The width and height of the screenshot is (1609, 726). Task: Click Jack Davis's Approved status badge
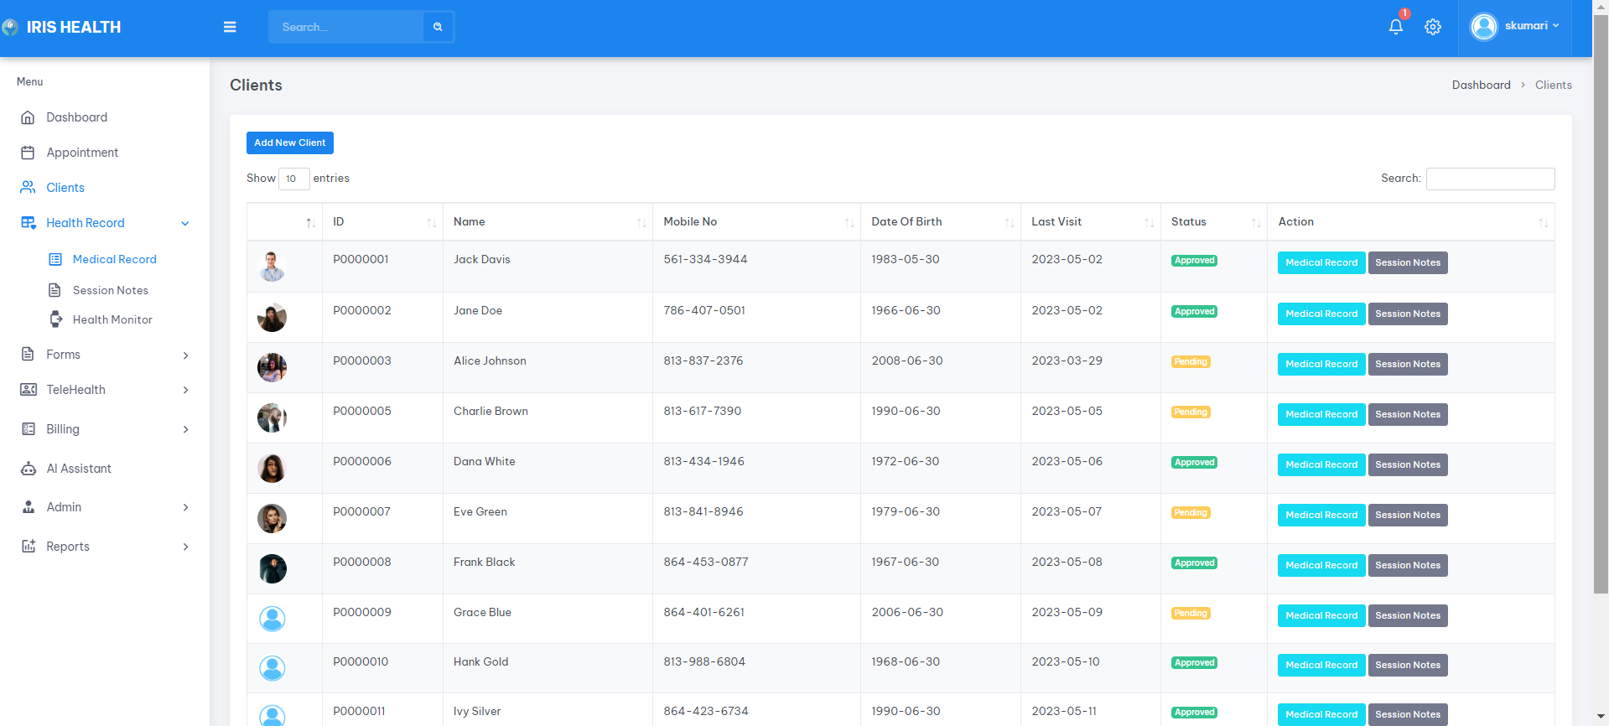tap(1194, 261)
